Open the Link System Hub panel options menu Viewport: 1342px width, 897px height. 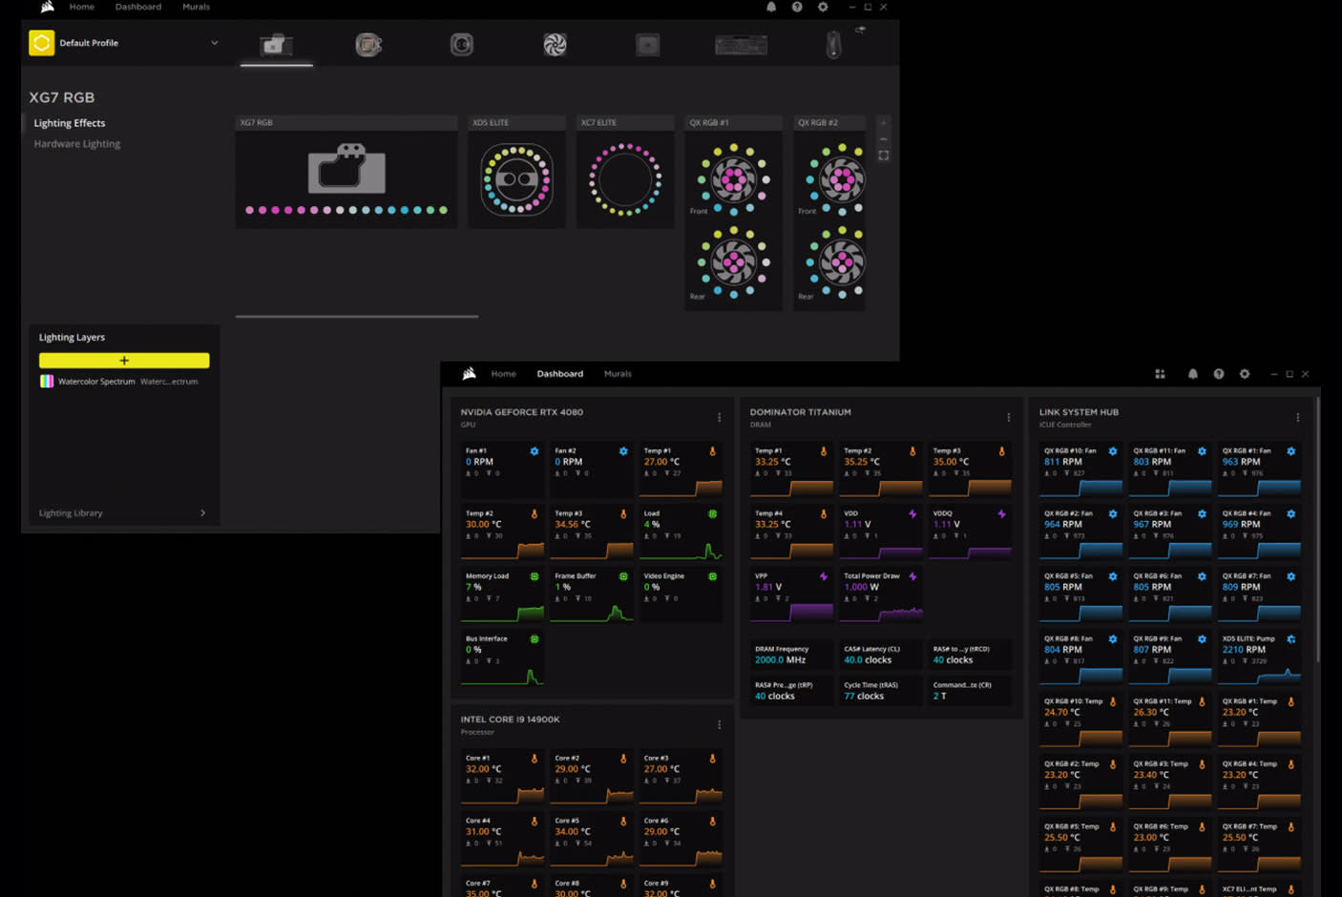click(x=1297, y=418)
